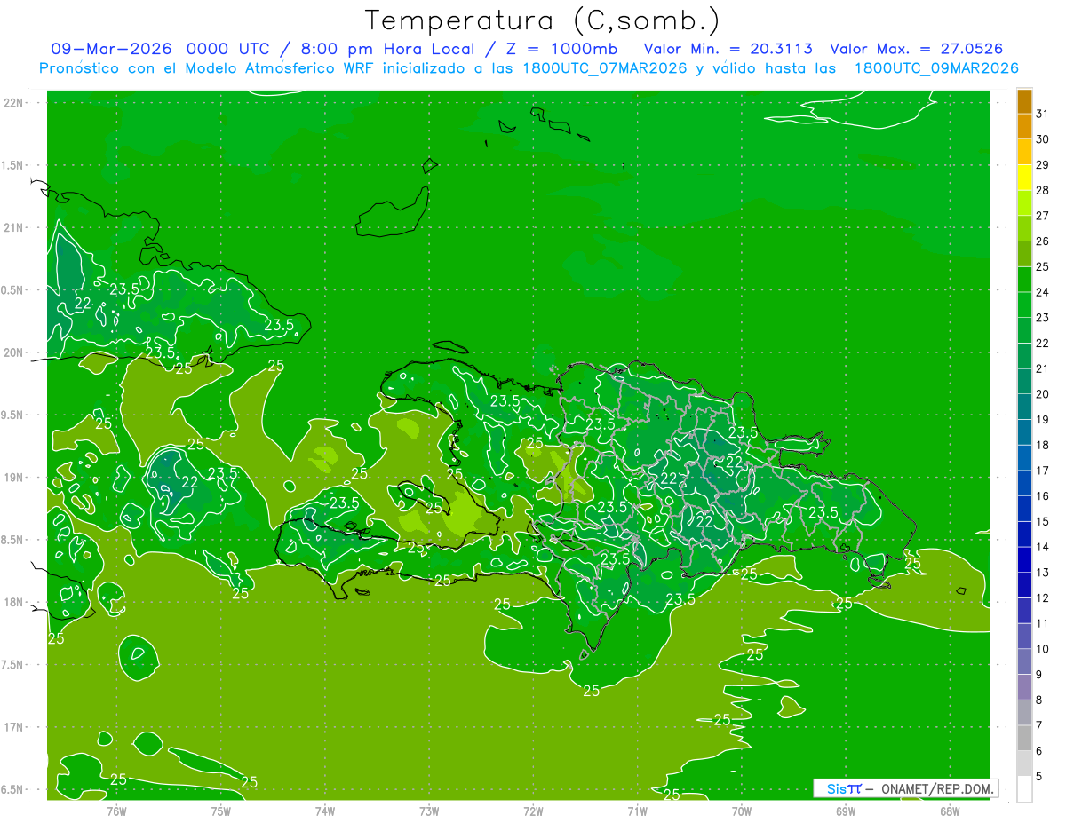Click the legend value 15 on the color bar
Image resolution: width=1066 pixels, height=823 pixels.
point(1043,522)
